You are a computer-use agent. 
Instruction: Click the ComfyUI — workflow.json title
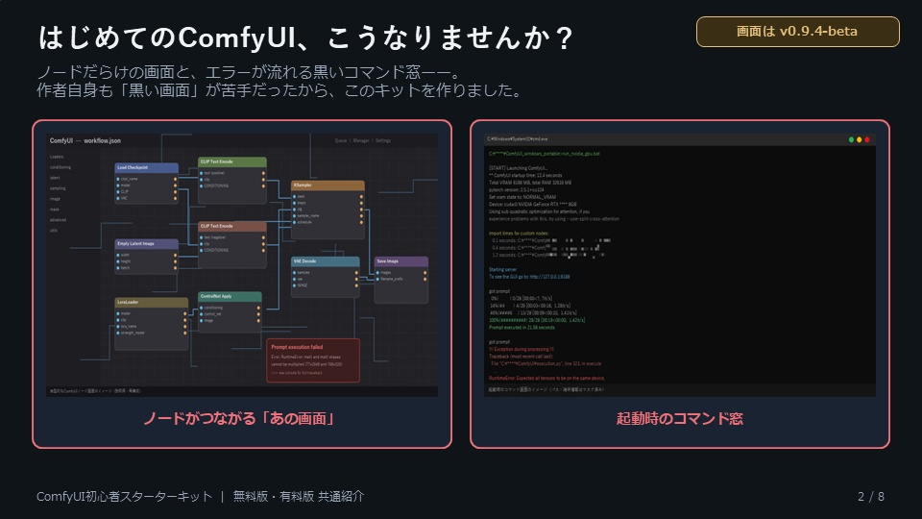[x=85, y=140]
